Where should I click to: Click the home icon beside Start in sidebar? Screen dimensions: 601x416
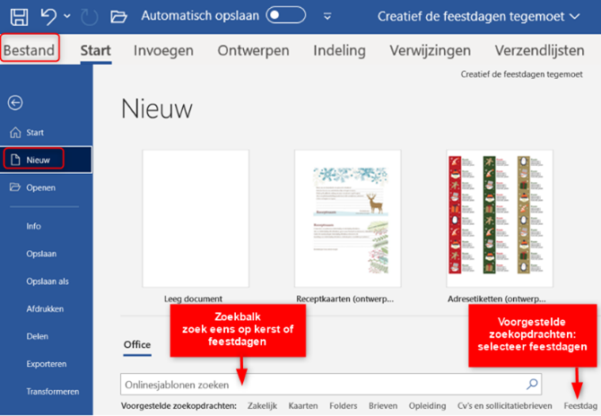[x=15, y=133]
